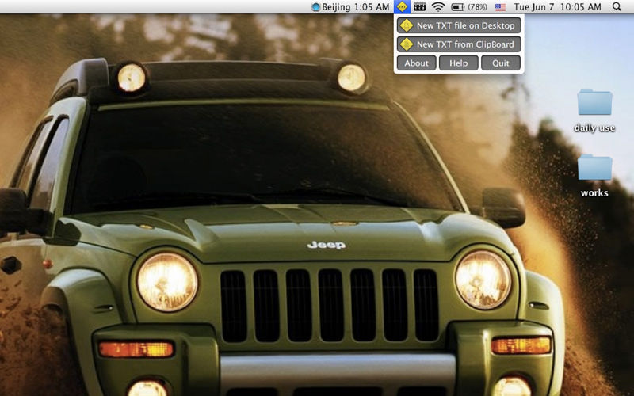Viewport: 634px width, 396px height.
Task: Open the Tue Jun 7 date and time menu
Action: pyautogui.click(x=557, y=7)
